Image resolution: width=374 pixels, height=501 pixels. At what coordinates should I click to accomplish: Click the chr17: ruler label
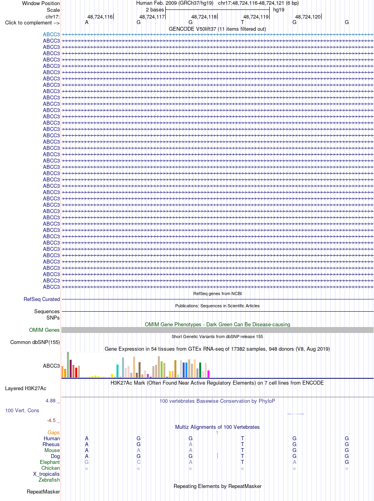coord(53,16)
